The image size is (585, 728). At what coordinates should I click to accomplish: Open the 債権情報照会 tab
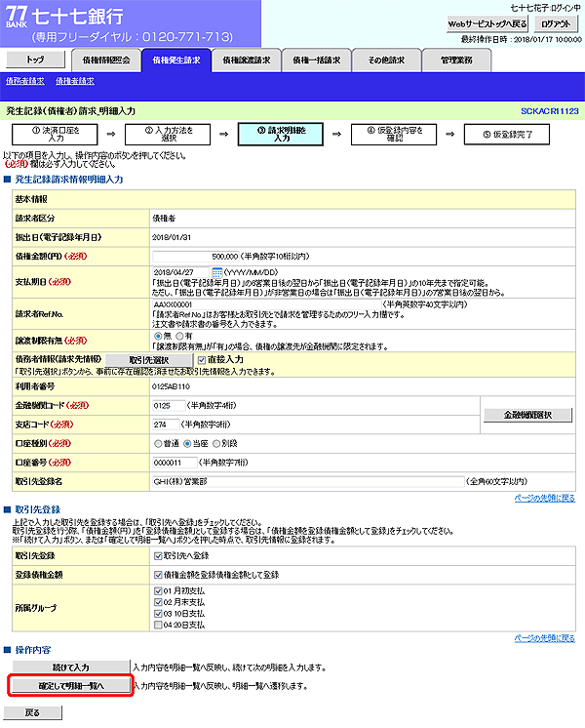[106, 61]
